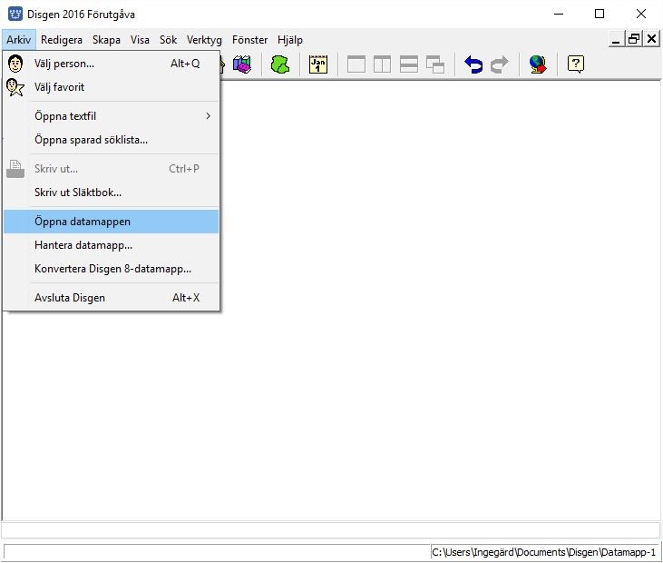Select vertical split window layout icon
The height and width of the screenshot is (563, 663).
pos(382,64)
